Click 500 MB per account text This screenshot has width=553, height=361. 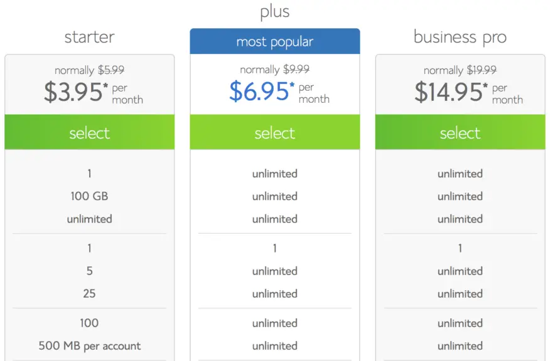pos(90,346)
